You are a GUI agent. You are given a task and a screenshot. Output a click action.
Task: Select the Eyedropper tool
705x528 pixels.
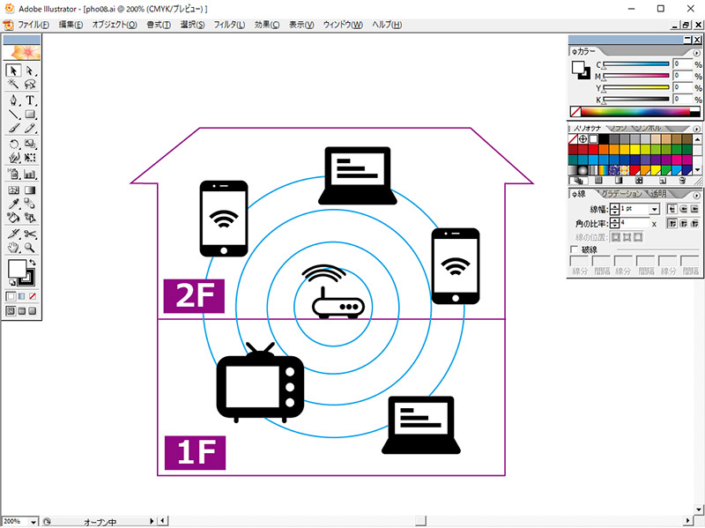pos(13,204)
